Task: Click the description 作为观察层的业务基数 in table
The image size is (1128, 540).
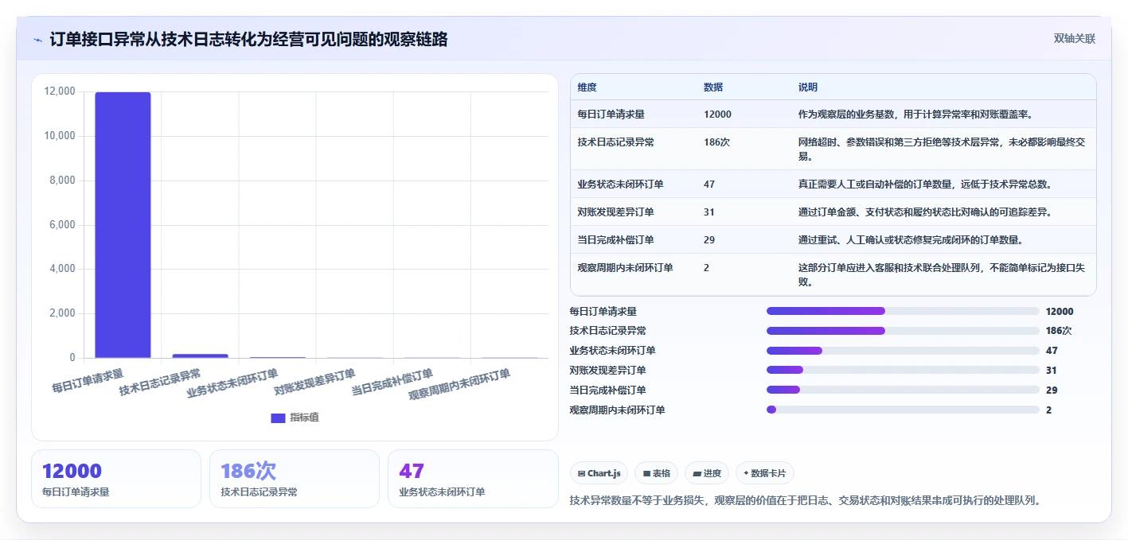Action: pyautogui.click(x=915, y=115)
